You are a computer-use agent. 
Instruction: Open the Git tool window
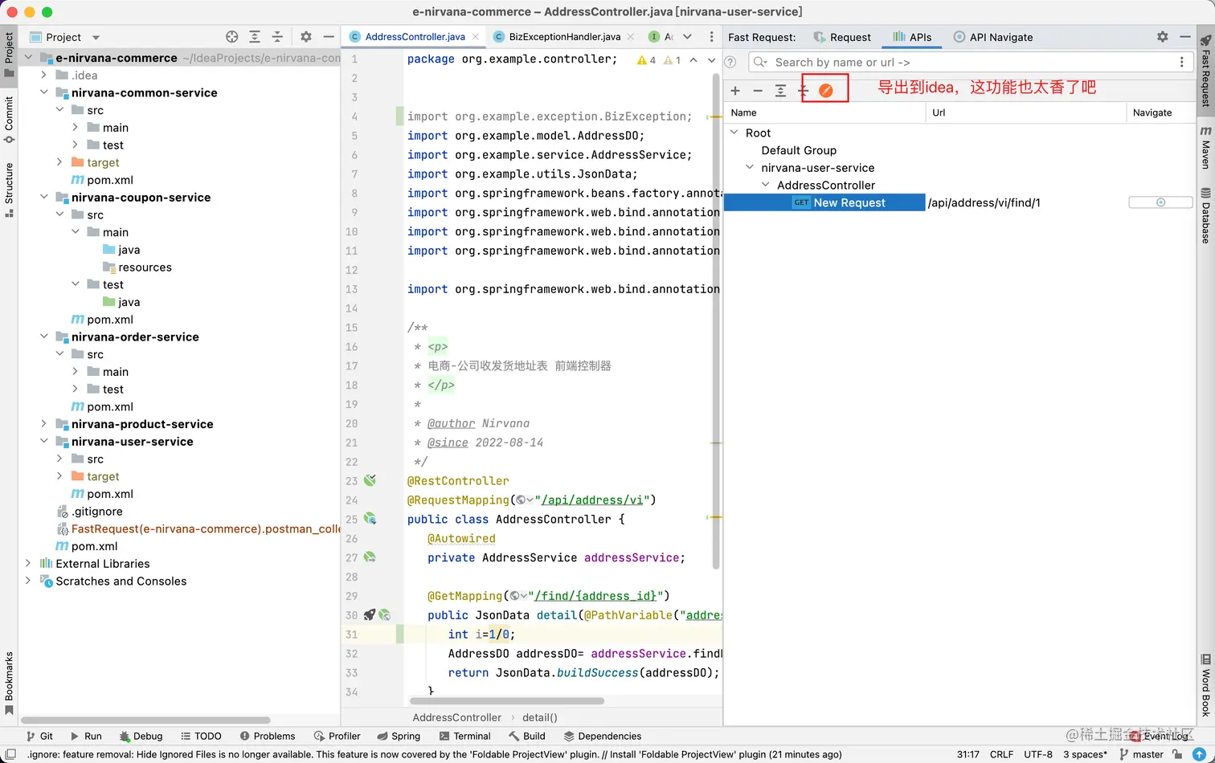pyautogui.click(x=39, y=736)
